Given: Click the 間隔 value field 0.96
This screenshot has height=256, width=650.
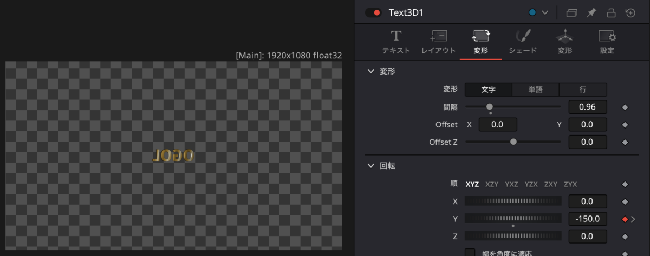Looking at the screenshot, I should (588, 107).
